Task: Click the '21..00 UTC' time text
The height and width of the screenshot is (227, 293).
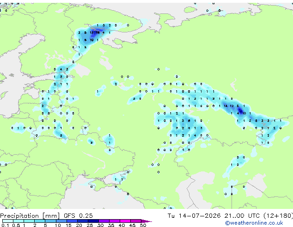Action: click(x=242, y=216)
